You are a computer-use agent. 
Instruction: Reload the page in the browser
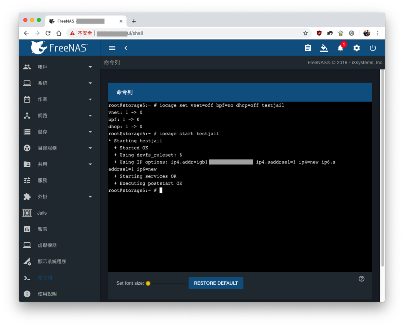click(x=48, y=33)
